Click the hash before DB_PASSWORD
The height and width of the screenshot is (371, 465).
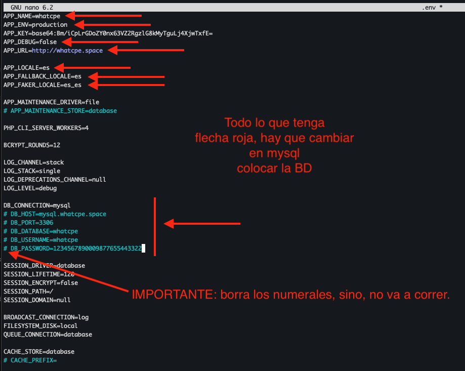click(x=5, y=249)
